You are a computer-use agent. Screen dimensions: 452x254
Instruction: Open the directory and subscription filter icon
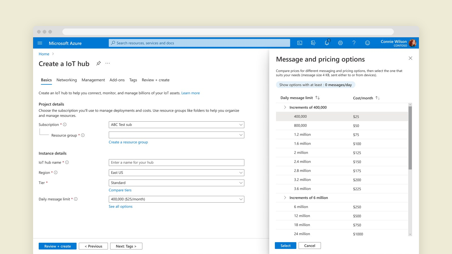coord(313,43)
